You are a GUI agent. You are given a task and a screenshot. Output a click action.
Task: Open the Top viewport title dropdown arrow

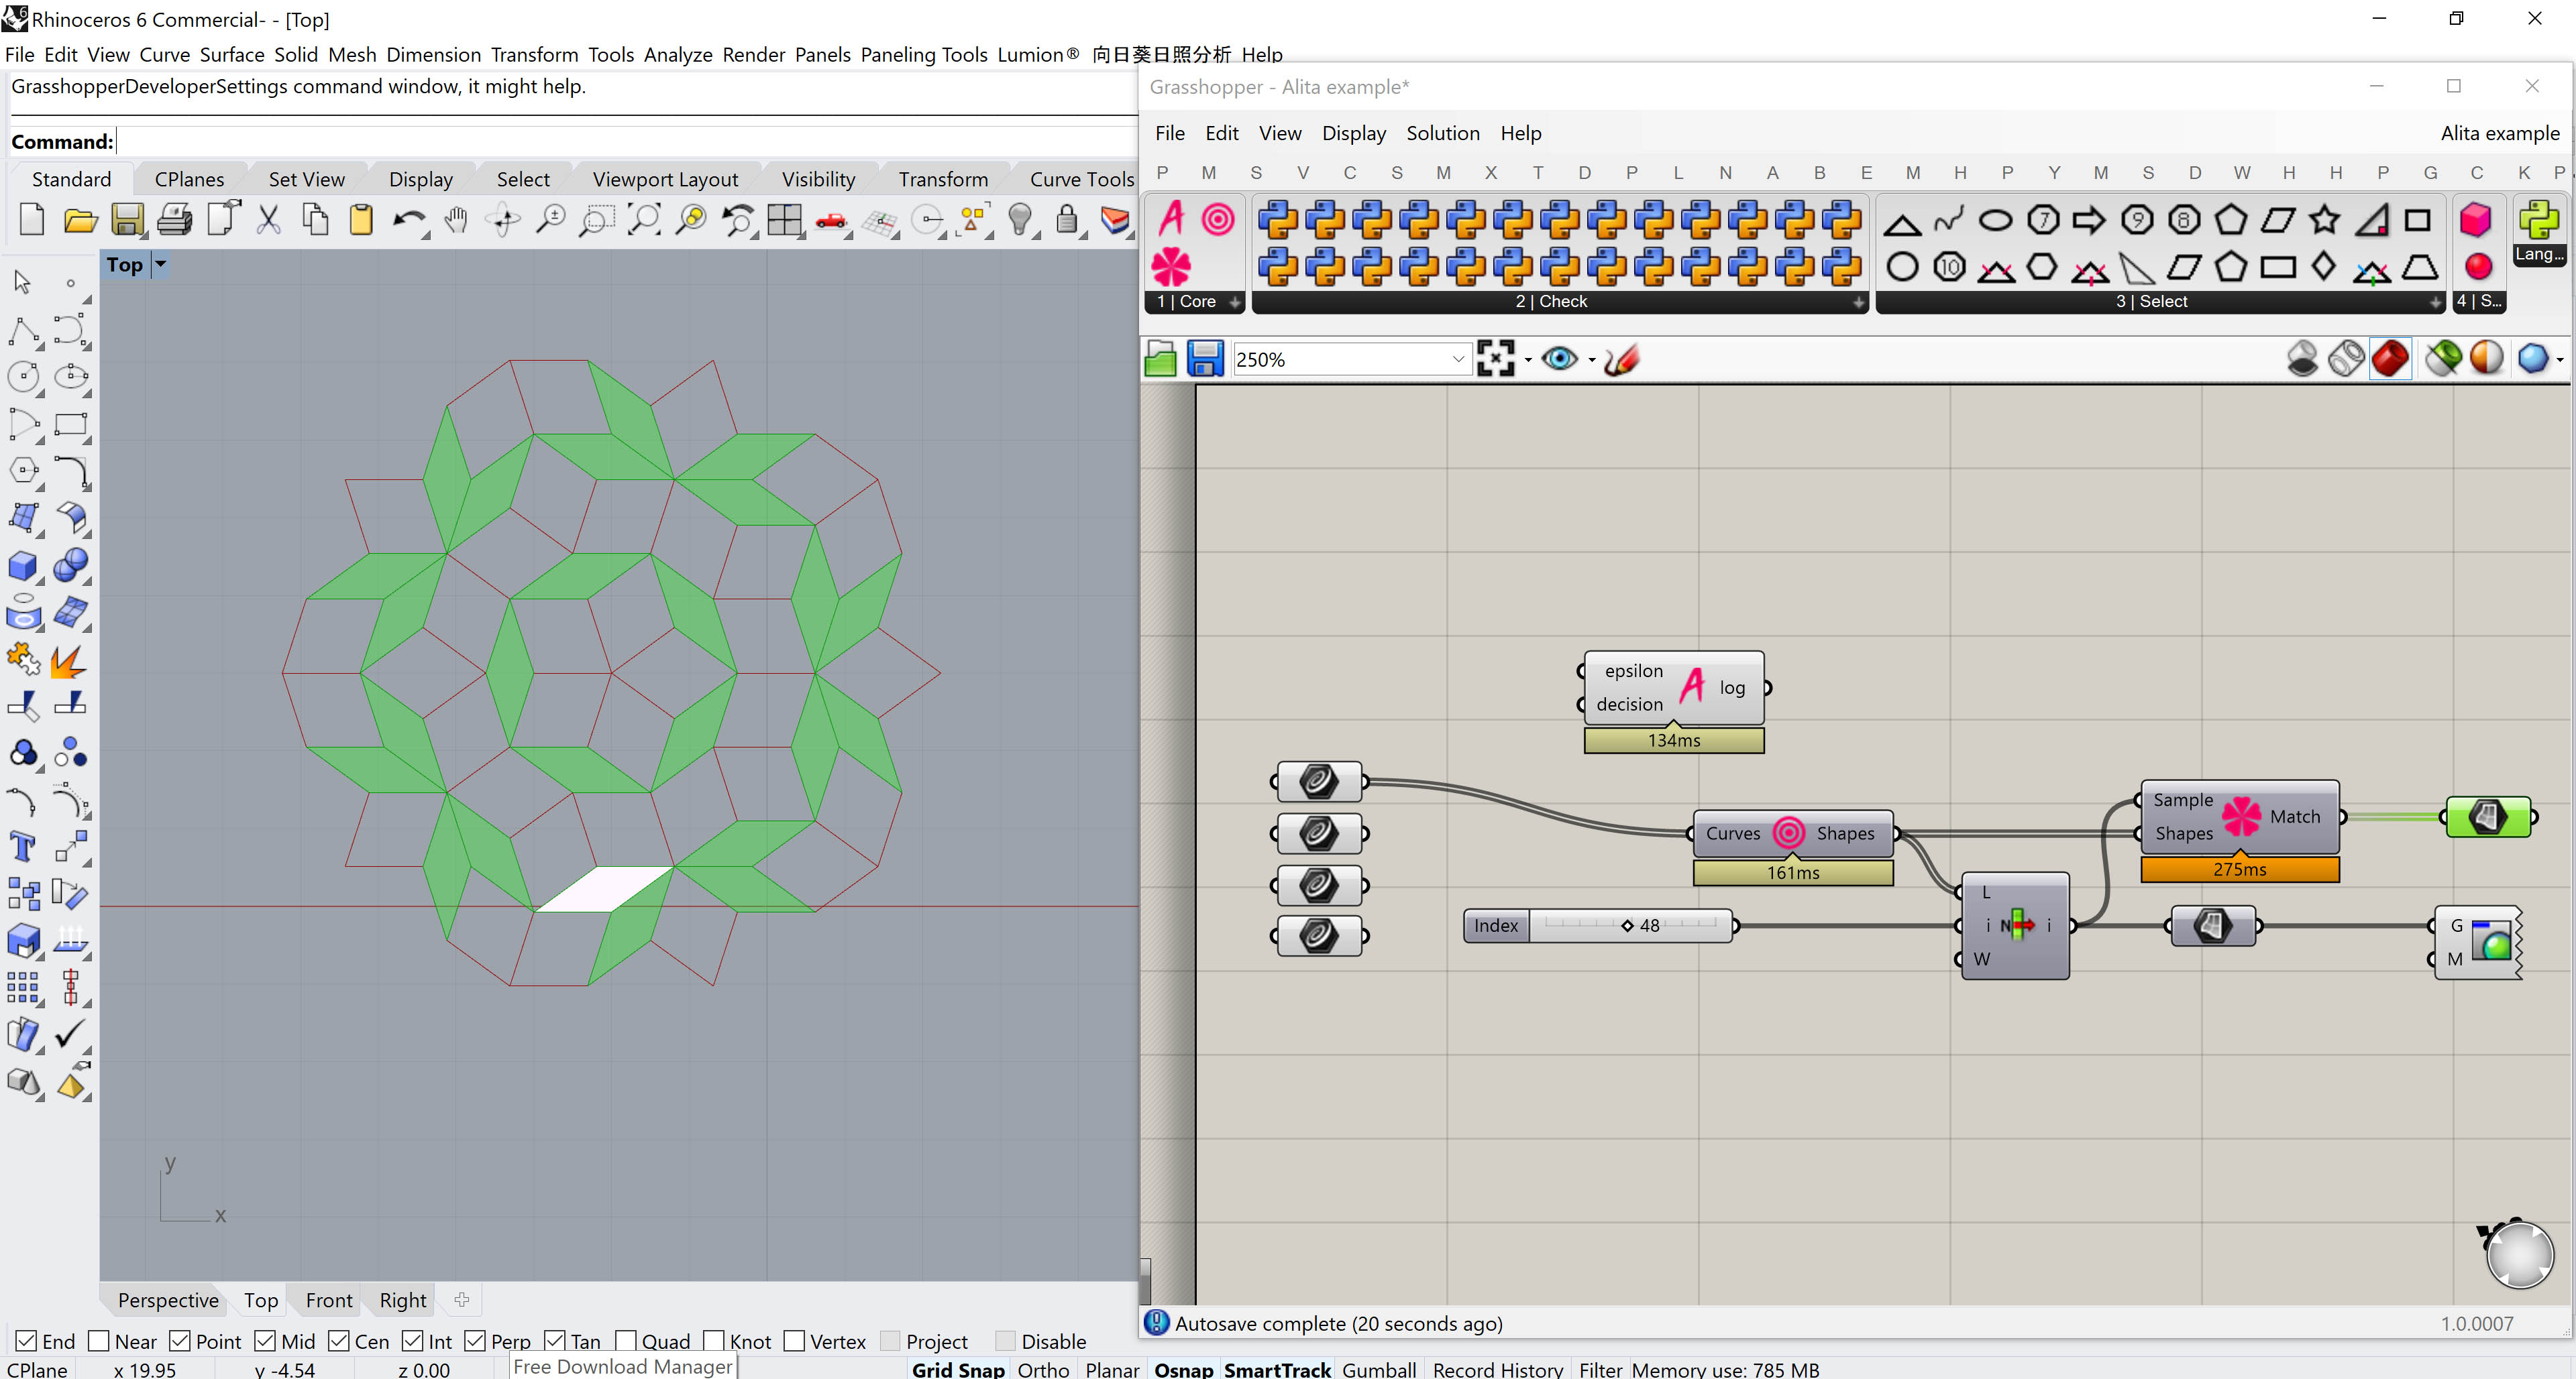160,265
